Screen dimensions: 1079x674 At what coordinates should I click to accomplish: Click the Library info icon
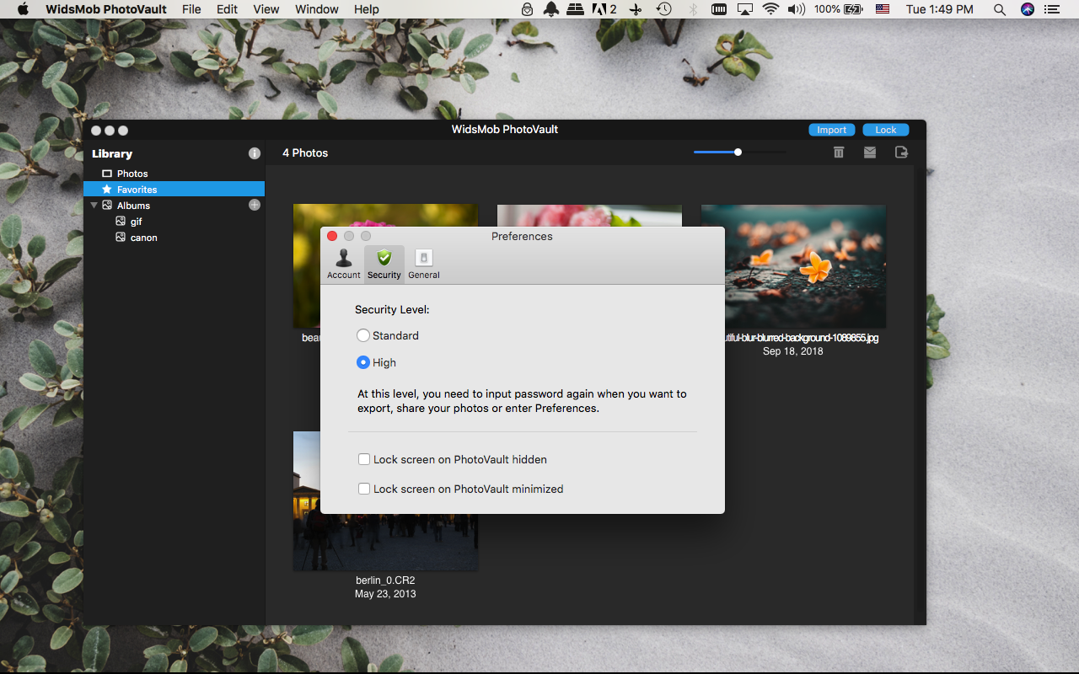(x=255, y=153)
